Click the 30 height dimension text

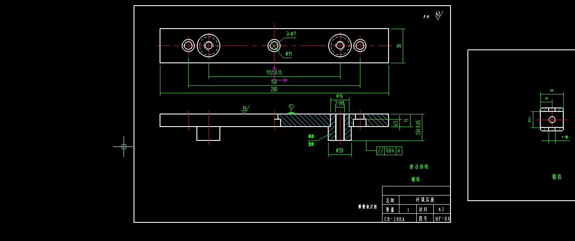pos(399,46)
